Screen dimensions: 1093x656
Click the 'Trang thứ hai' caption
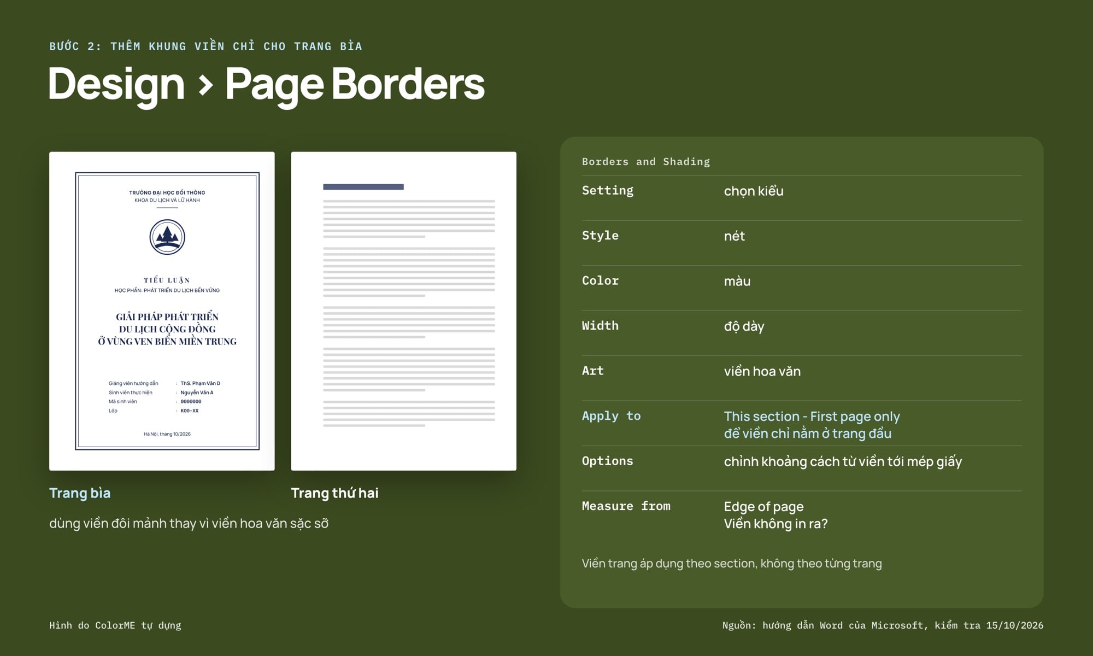coord(335,493)
